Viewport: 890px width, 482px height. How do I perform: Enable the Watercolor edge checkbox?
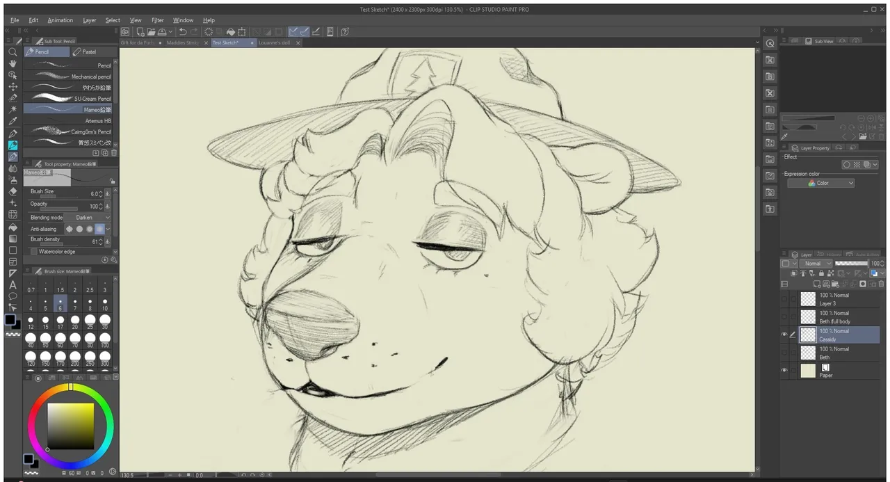[33, 252]
